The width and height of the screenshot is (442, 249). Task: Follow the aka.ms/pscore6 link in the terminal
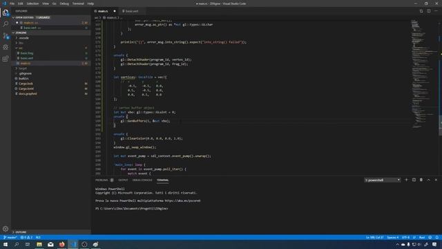click(182, 201)
